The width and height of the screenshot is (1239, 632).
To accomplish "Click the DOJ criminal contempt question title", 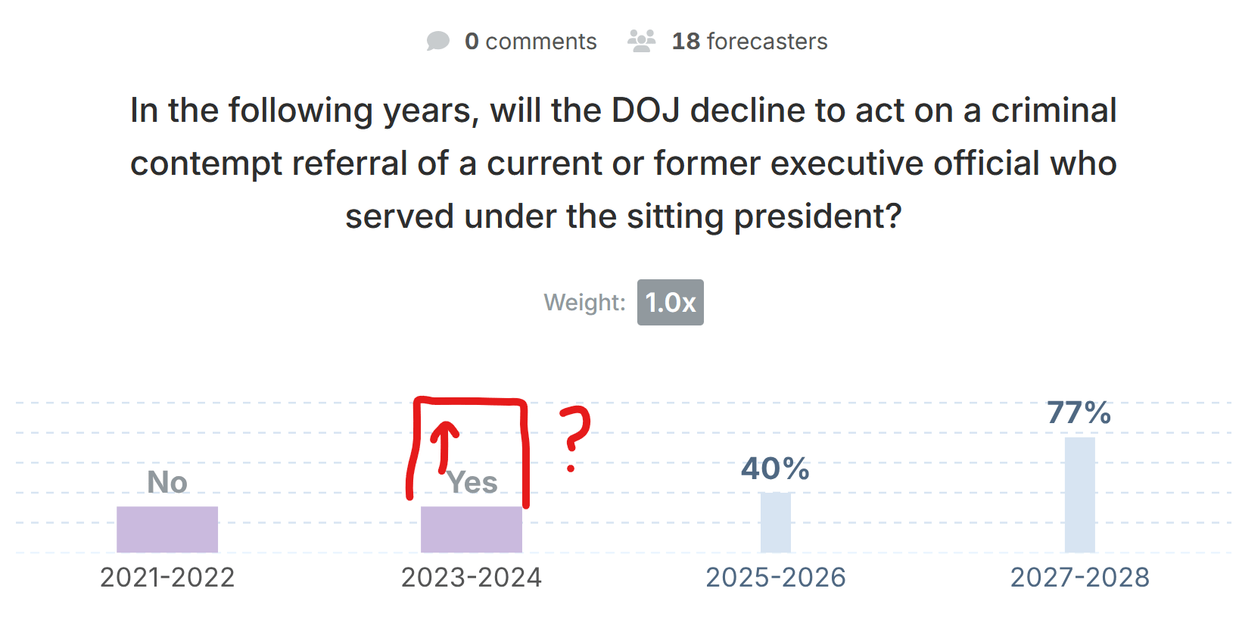I will 623,163.
